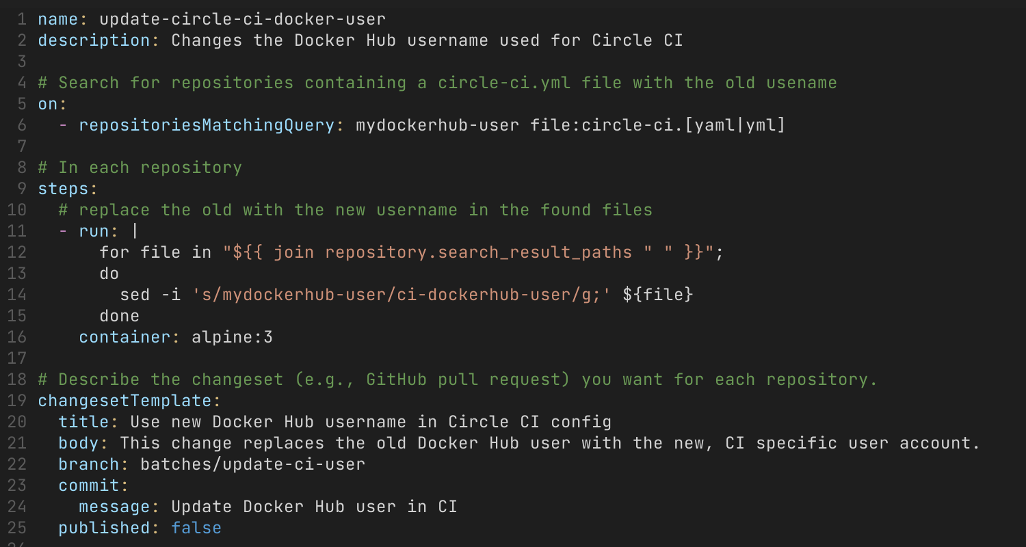This screenshot has height=547, width=1026.
Task: Place cursor on the "alpine:3" value
Action: pos(232,337)
